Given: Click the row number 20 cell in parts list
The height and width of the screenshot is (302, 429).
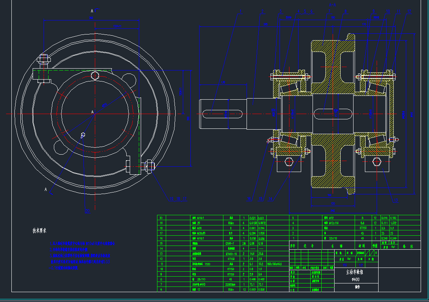Looking at the screenshot, I should tap(161, 218).
